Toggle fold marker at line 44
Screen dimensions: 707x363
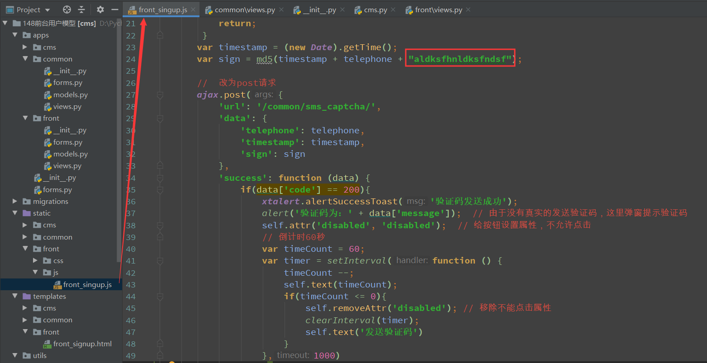pyautogui.click(x=160, y=297)
